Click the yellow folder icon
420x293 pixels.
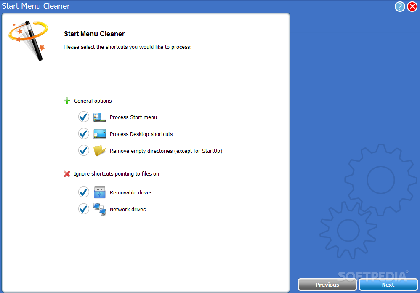click(x=99, y=151)
